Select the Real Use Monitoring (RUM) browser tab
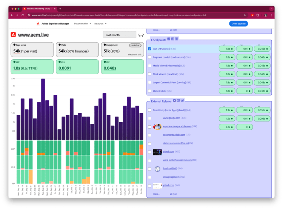283x209 pixels. point(40,9)
